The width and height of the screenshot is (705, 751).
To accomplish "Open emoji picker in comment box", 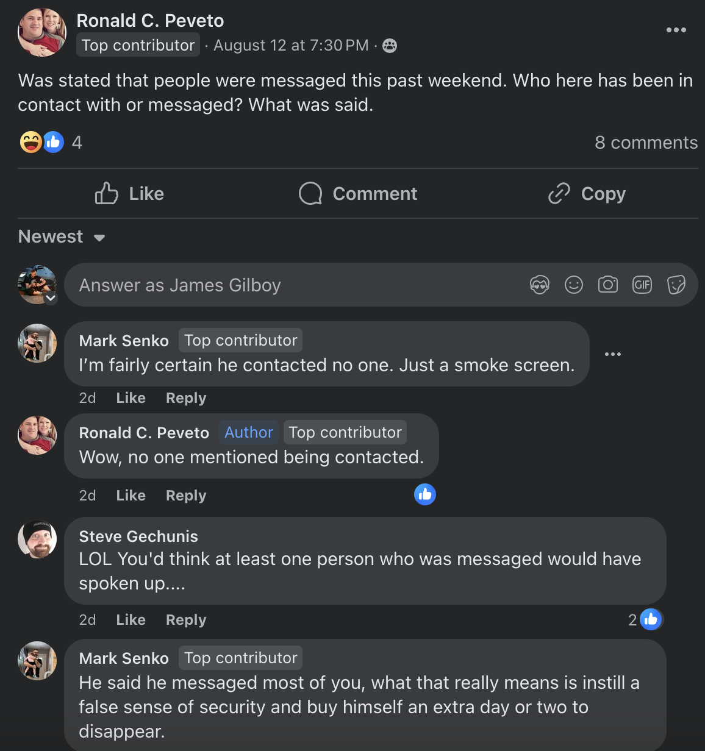I will coord(574,285).
